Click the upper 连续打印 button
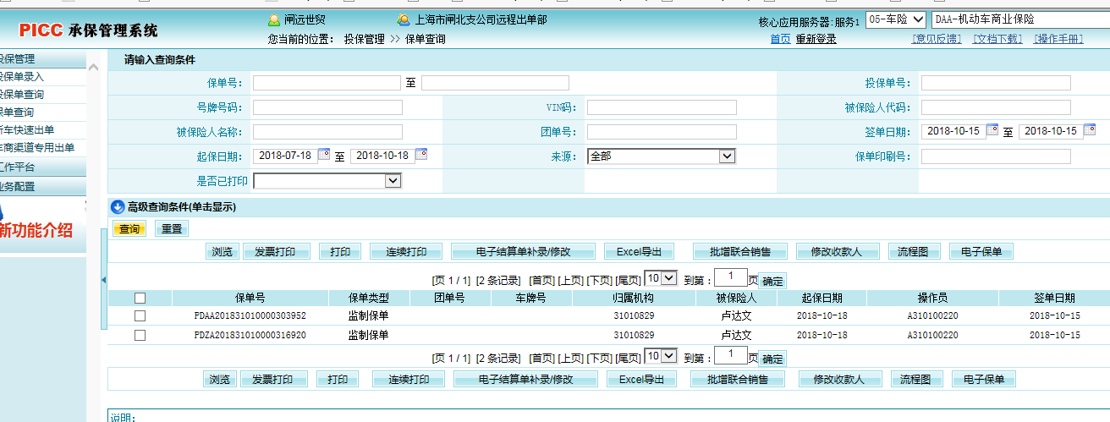This screenshot has width=1110, height=422. (x=406, y=251)
